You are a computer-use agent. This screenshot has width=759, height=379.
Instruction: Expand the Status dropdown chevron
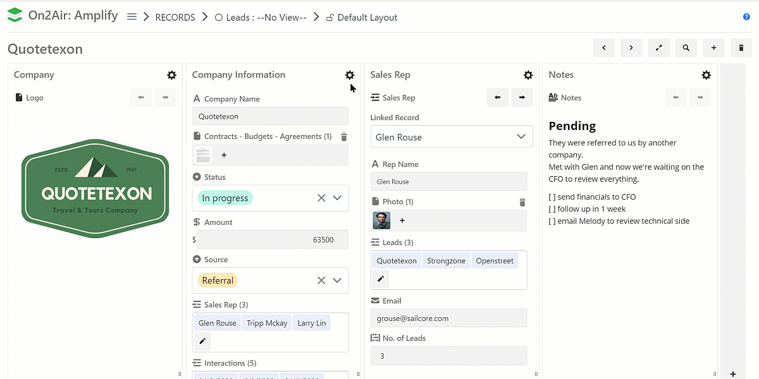coord(337,198)
